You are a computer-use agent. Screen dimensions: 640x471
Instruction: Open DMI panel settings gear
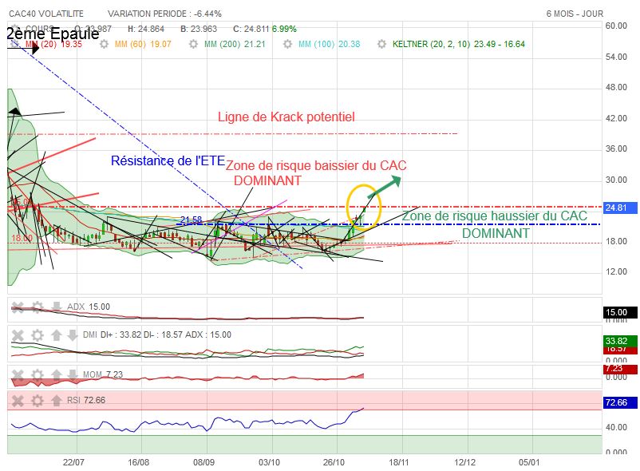coord(38,335)
